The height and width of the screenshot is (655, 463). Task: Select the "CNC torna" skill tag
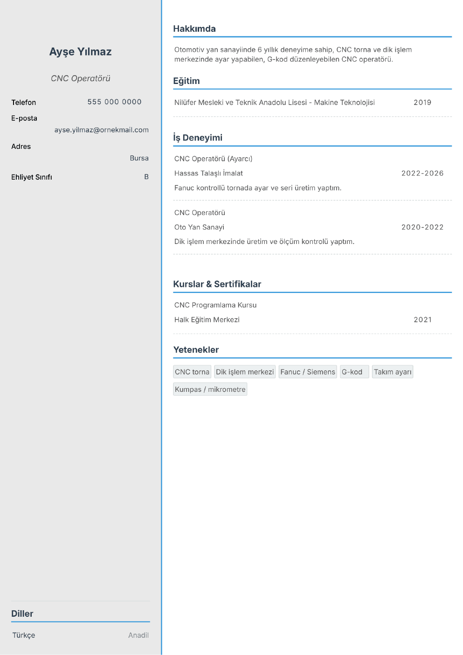tap(192, 372)
